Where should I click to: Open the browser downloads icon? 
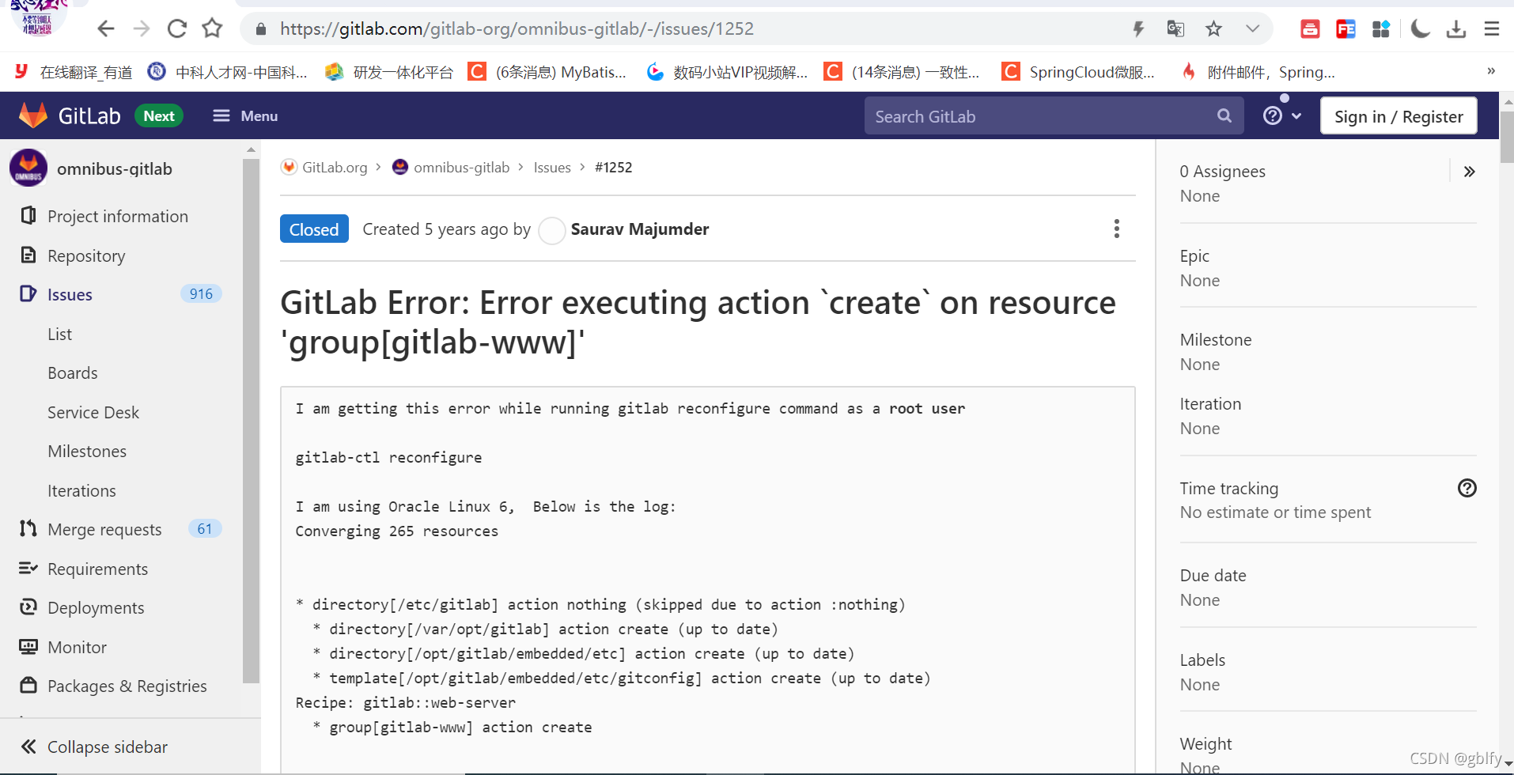tap(1456, 29)
